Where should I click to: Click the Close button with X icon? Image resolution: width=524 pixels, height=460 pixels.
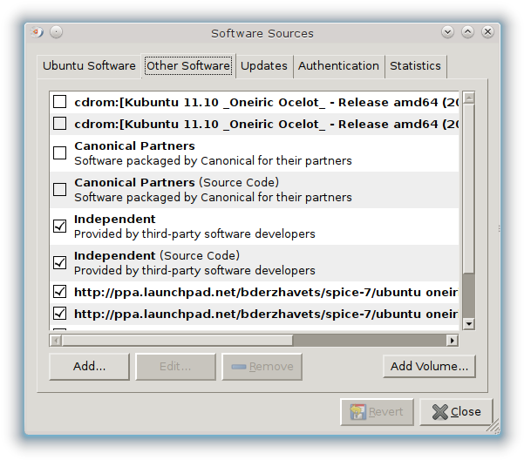point(456,411)
